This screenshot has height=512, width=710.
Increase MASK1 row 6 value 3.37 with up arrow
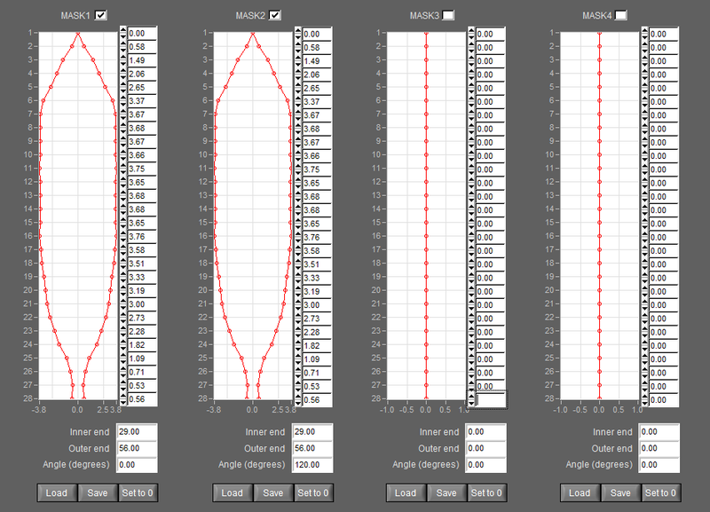tap(123, 98)
